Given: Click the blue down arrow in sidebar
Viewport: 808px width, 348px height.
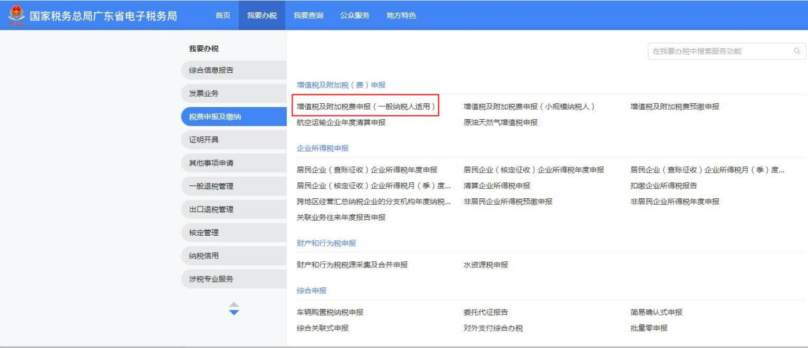Looking at the screenshot, I should [x=234, y=313].
